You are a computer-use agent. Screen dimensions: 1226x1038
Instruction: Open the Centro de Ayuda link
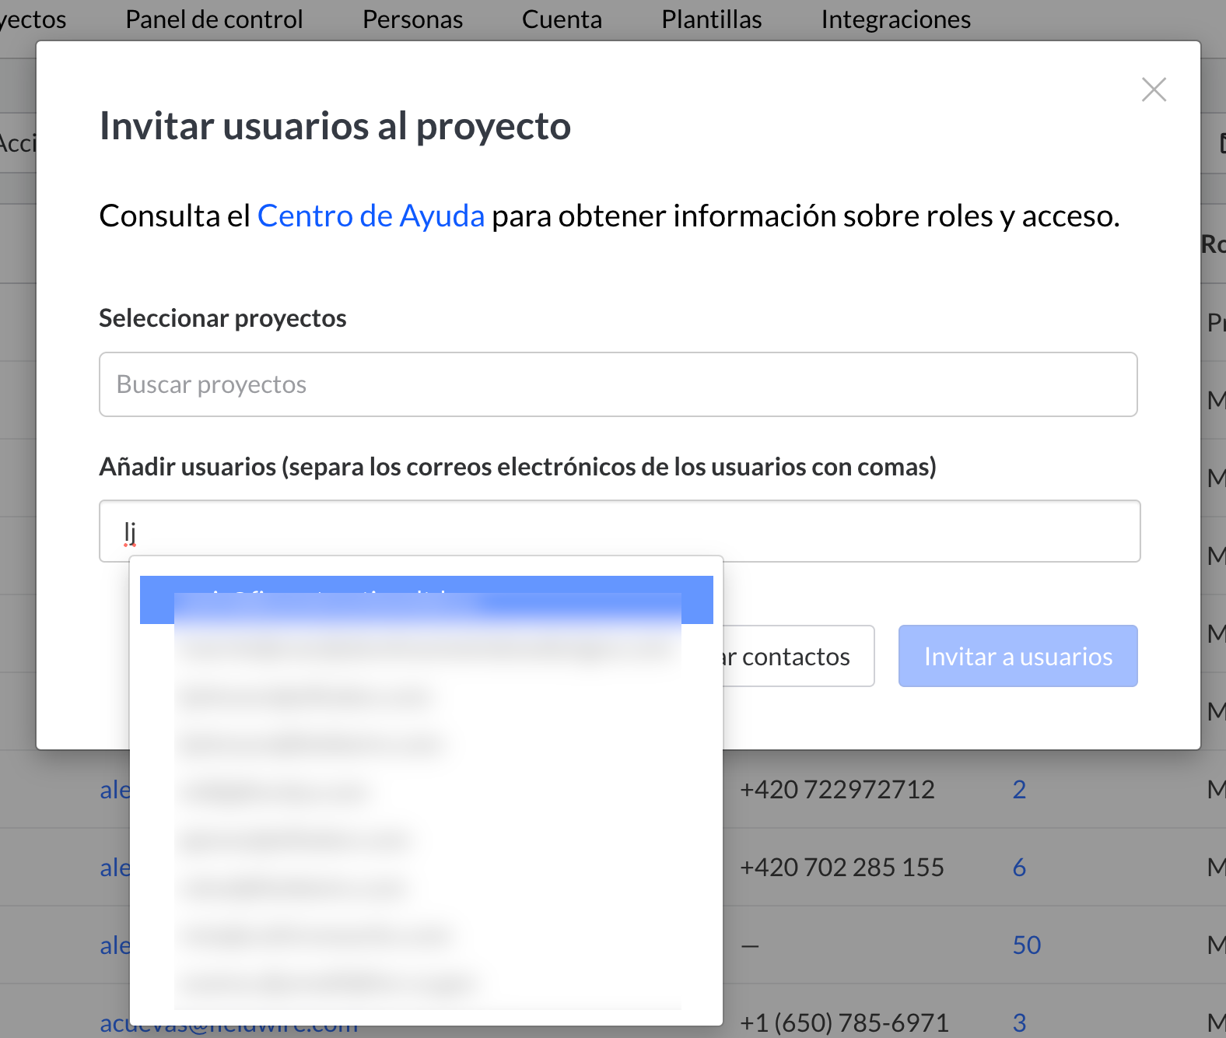point(371,216)
